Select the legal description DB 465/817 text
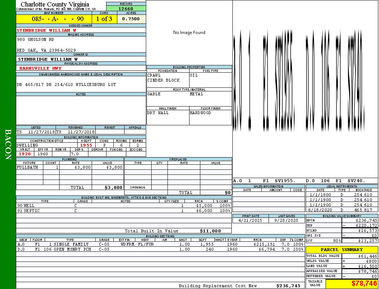The height and width of the screenshot is (289, 379). pyautogui.click(x=66, y=85)
